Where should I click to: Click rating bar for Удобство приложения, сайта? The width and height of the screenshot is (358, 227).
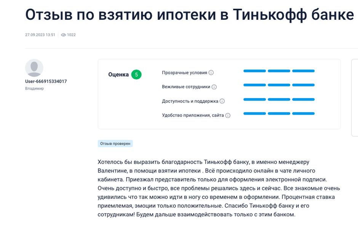pyautogui.click(x=279, y=113)
